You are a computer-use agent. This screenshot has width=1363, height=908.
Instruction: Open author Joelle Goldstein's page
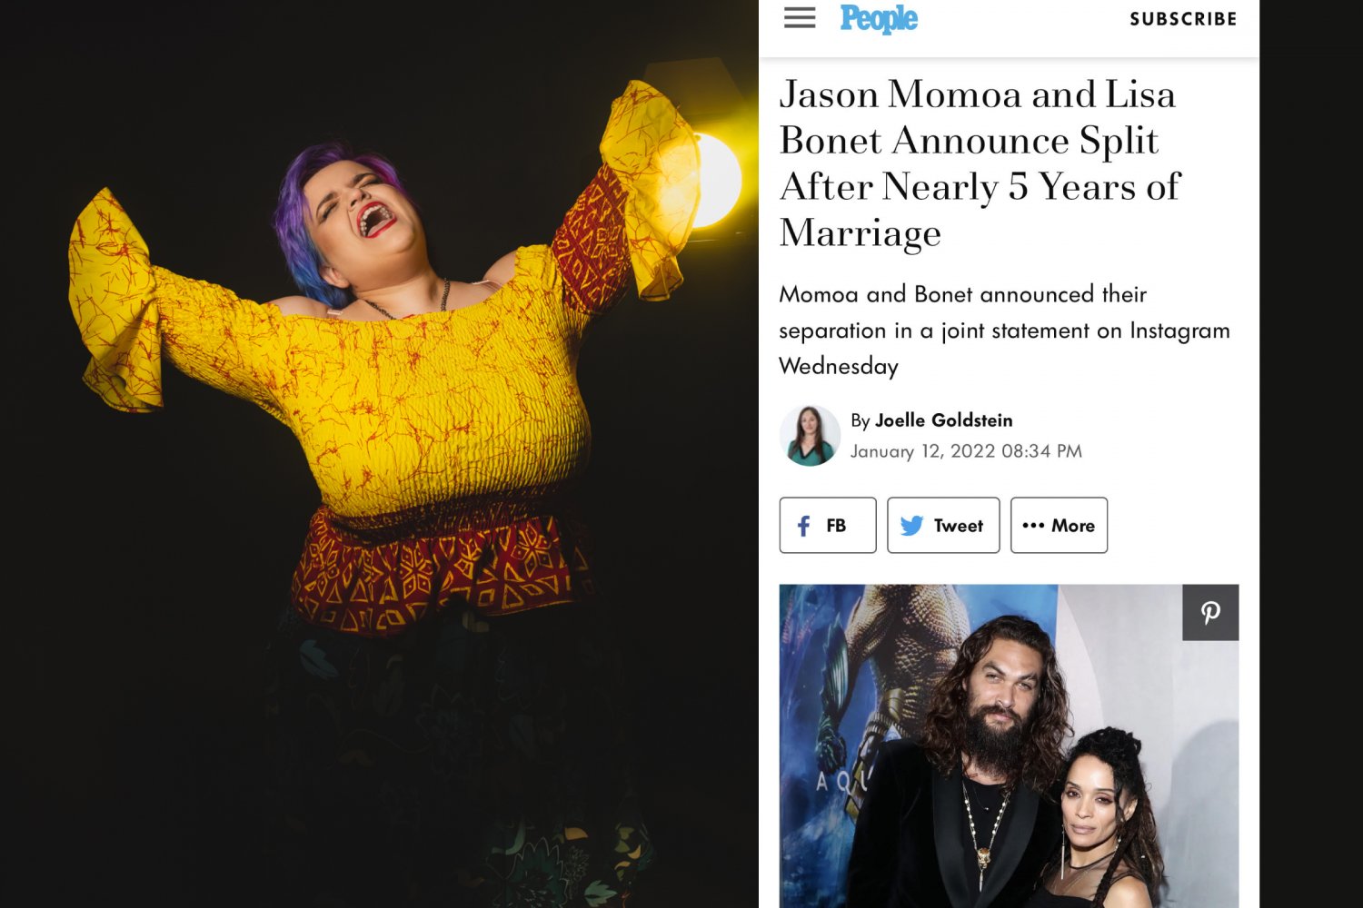[943, 420]
